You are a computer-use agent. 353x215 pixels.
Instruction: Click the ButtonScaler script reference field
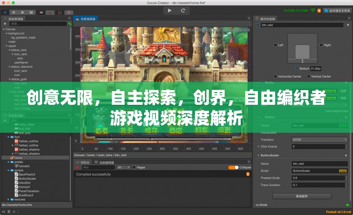[320, 171]
